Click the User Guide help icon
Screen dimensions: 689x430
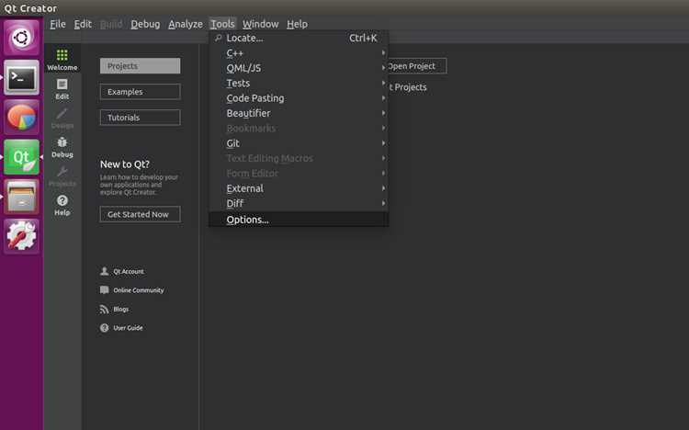coord(104,328)
